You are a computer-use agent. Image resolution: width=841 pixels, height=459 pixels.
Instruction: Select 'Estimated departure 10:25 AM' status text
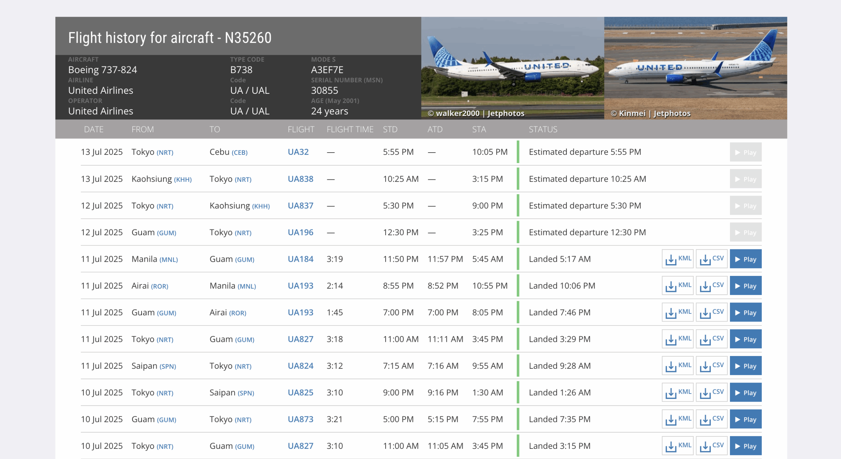click(x=587, y=179)
